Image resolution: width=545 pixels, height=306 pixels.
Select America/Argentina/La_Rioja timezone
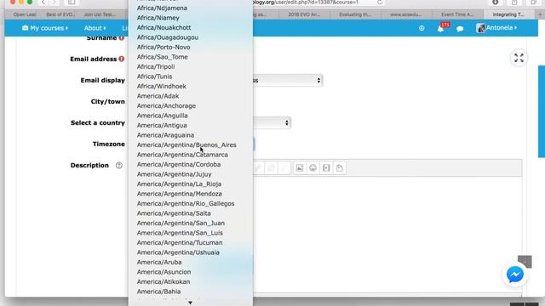[179, 184]
